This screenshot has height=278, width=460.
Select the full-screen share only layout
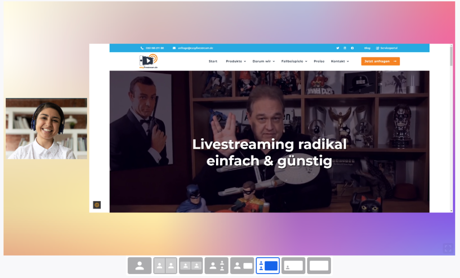319,265
